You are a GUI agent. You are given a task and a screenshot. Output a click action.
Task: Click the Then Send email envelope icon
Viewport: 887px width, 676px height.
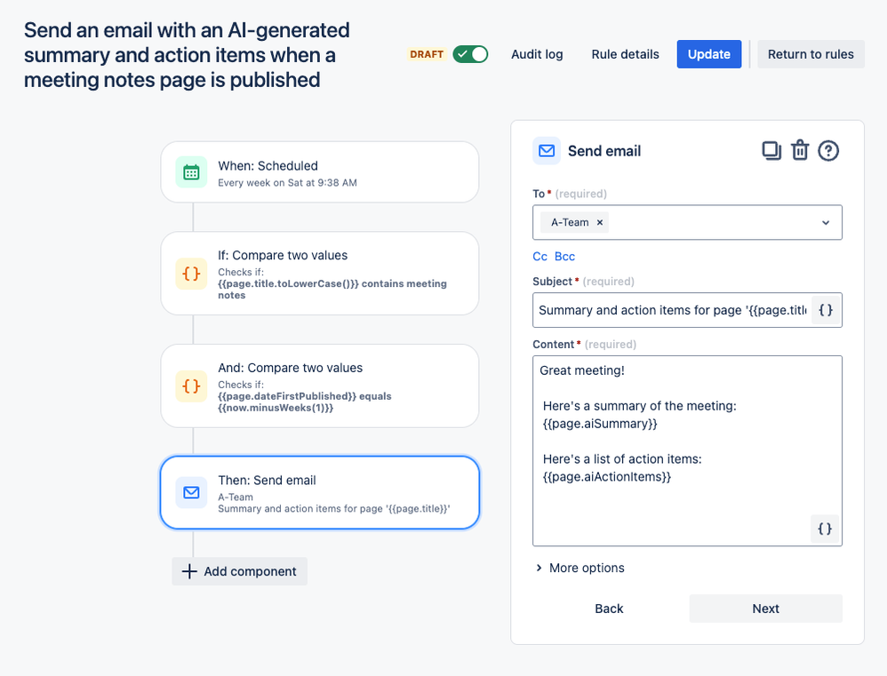click(x=191, y=493)
